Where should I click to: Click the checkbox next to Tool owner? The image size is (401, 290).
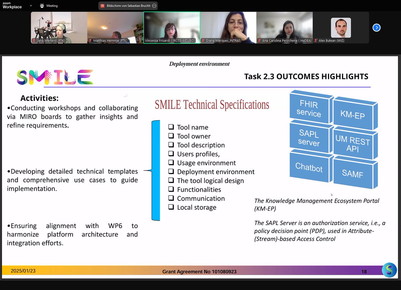point(171,136)
